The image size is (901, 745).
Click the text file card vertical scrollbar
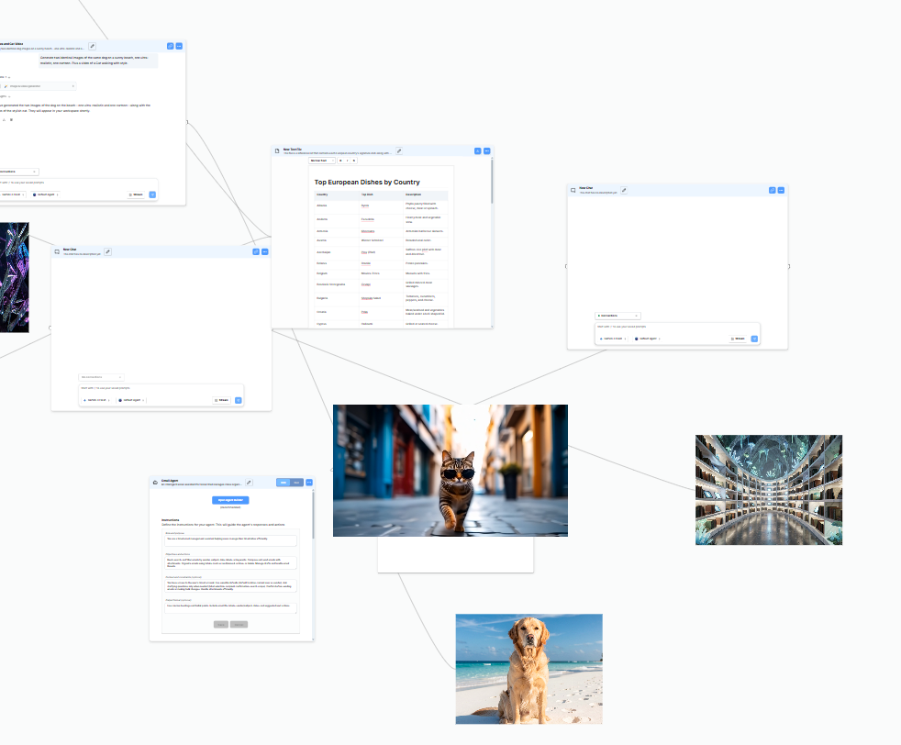(492, 181)
